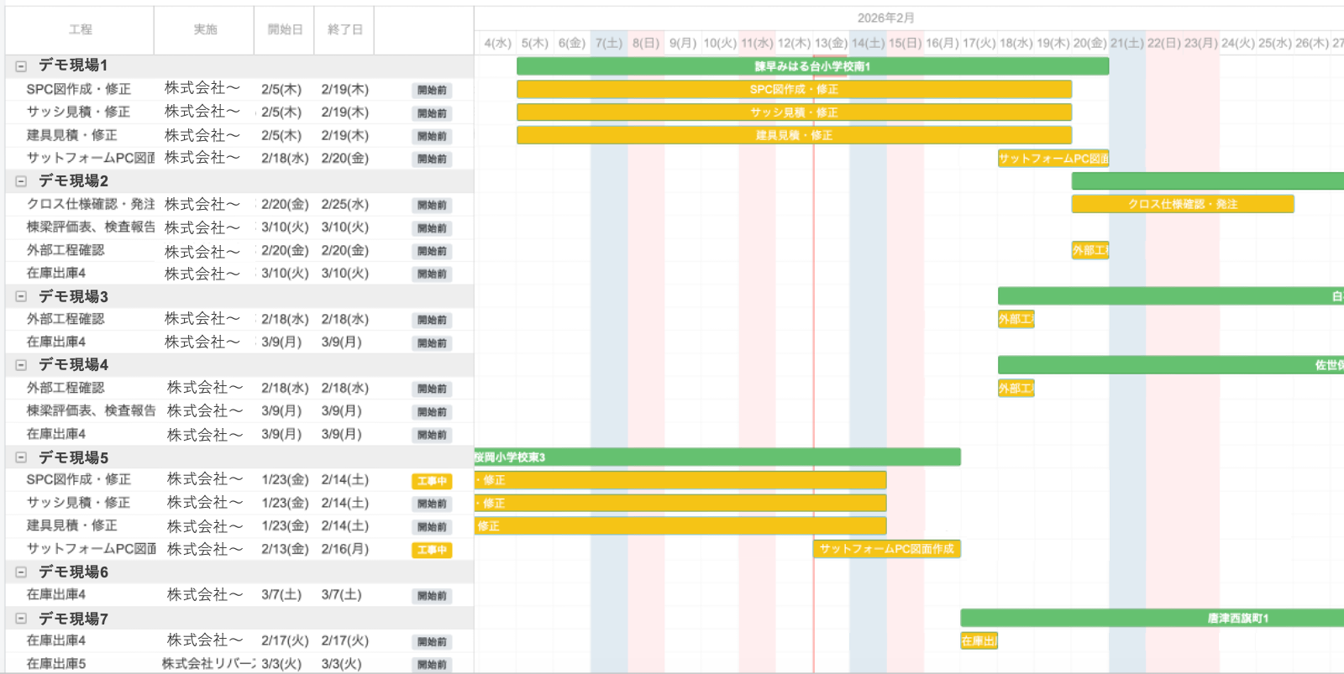Click the 終了日 column header
Viewport: 1344px width, 674px height.
[344, 29]
